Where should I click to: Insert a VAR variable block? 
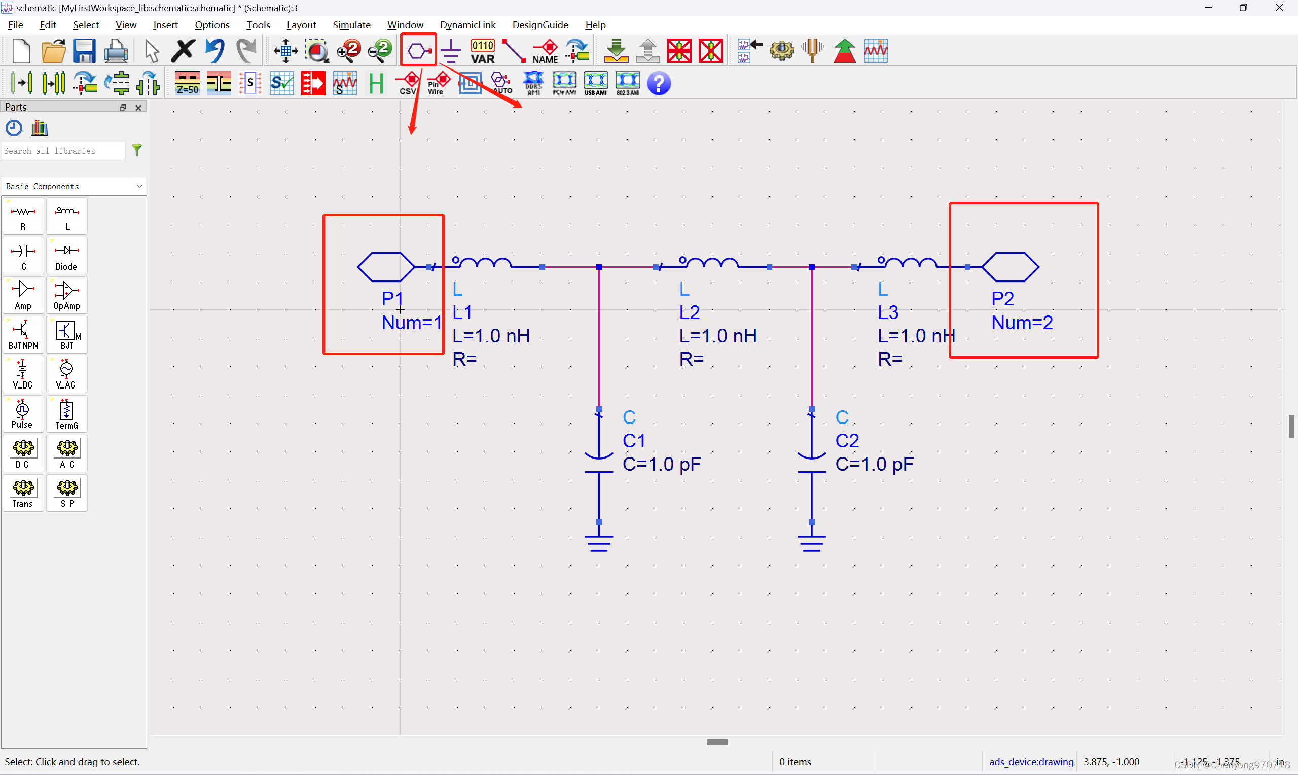(x=482, y=50)
